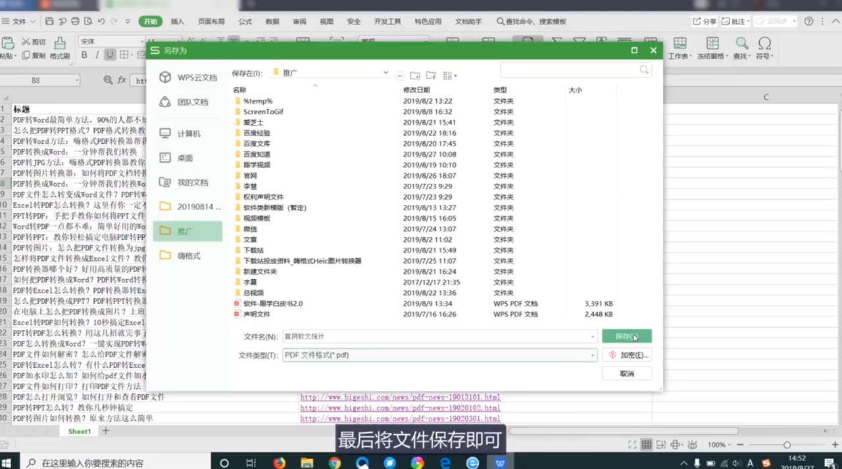The height and width of the screenshot is (469, 842).
Task: Adjust the zoom slider at bottom right
Action: [x=787, y=445]
